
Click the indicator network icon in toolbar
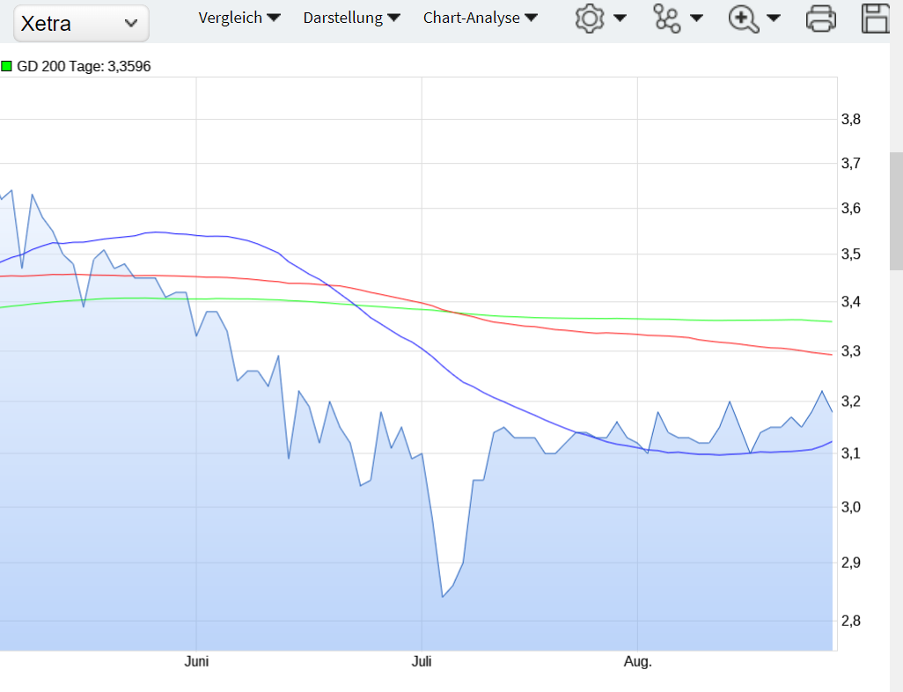(667, 17)
